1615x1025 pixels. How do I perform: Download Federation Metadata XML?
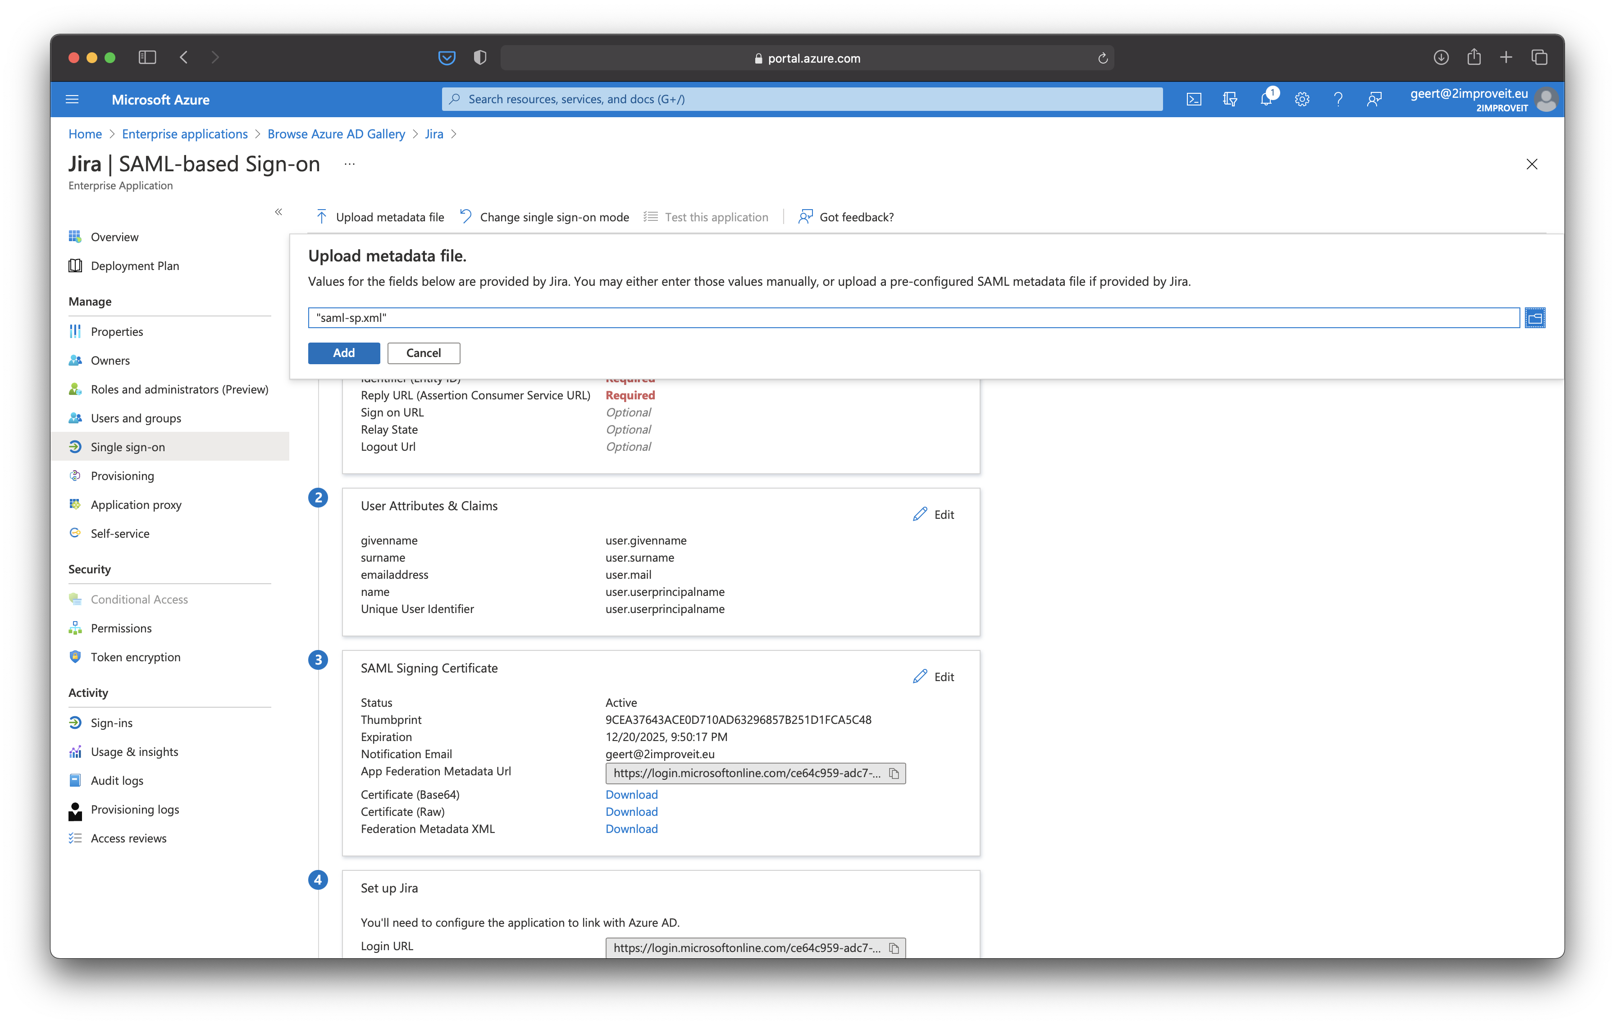632,829
